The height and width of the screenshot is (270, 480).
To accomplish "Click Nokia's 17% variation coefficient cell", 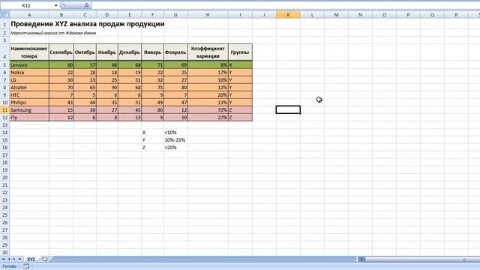I will click(208, 73).
